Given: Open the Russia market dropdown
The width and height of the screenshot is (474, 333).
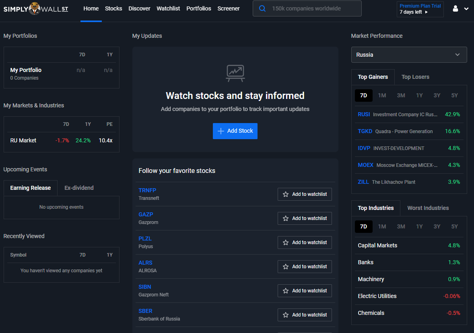Looking at the screenshot, I should [x=409, y=55].
